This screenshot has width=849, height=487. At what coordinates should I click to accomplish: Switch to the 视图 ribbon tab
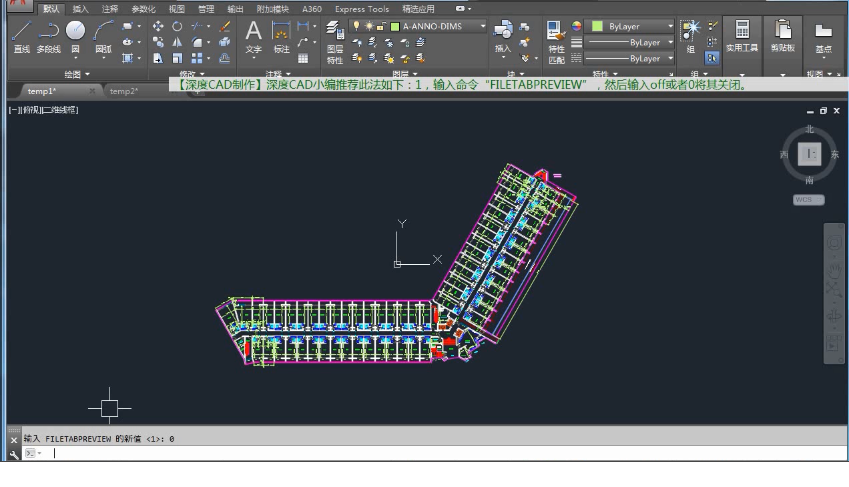tap(177, 9)
